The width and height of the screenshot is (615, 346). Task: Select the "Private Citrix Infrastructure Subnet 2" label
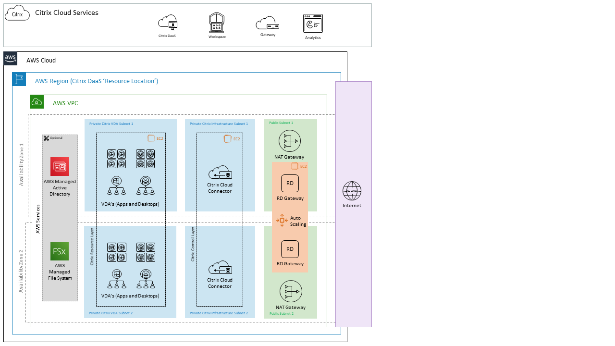point(219,313)
